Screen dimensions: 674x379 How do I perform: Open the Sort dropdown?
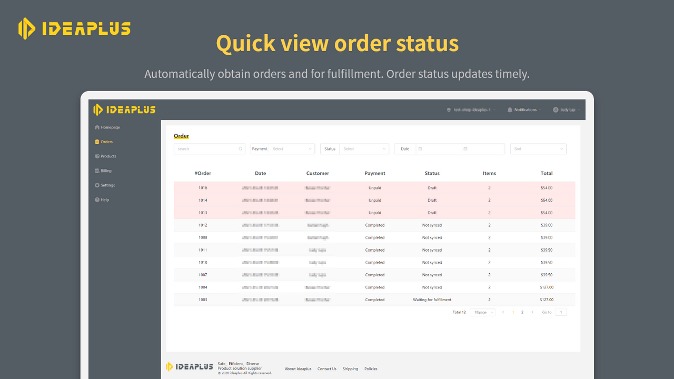538,149
